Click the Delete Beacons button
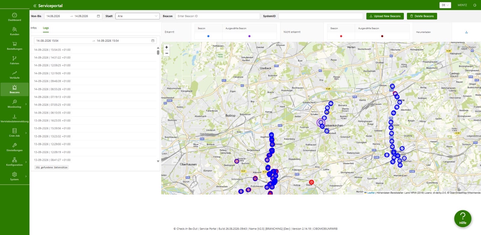Image resolution: width=481 pixels, height=235 pixels. [422, 16]
